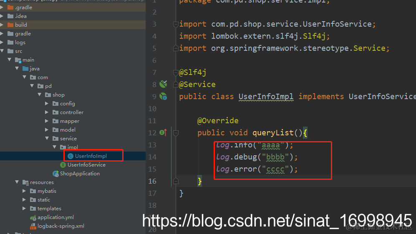Click the Spring bean gutter icon on line 8
416x234 pixels.
(163, 84)
